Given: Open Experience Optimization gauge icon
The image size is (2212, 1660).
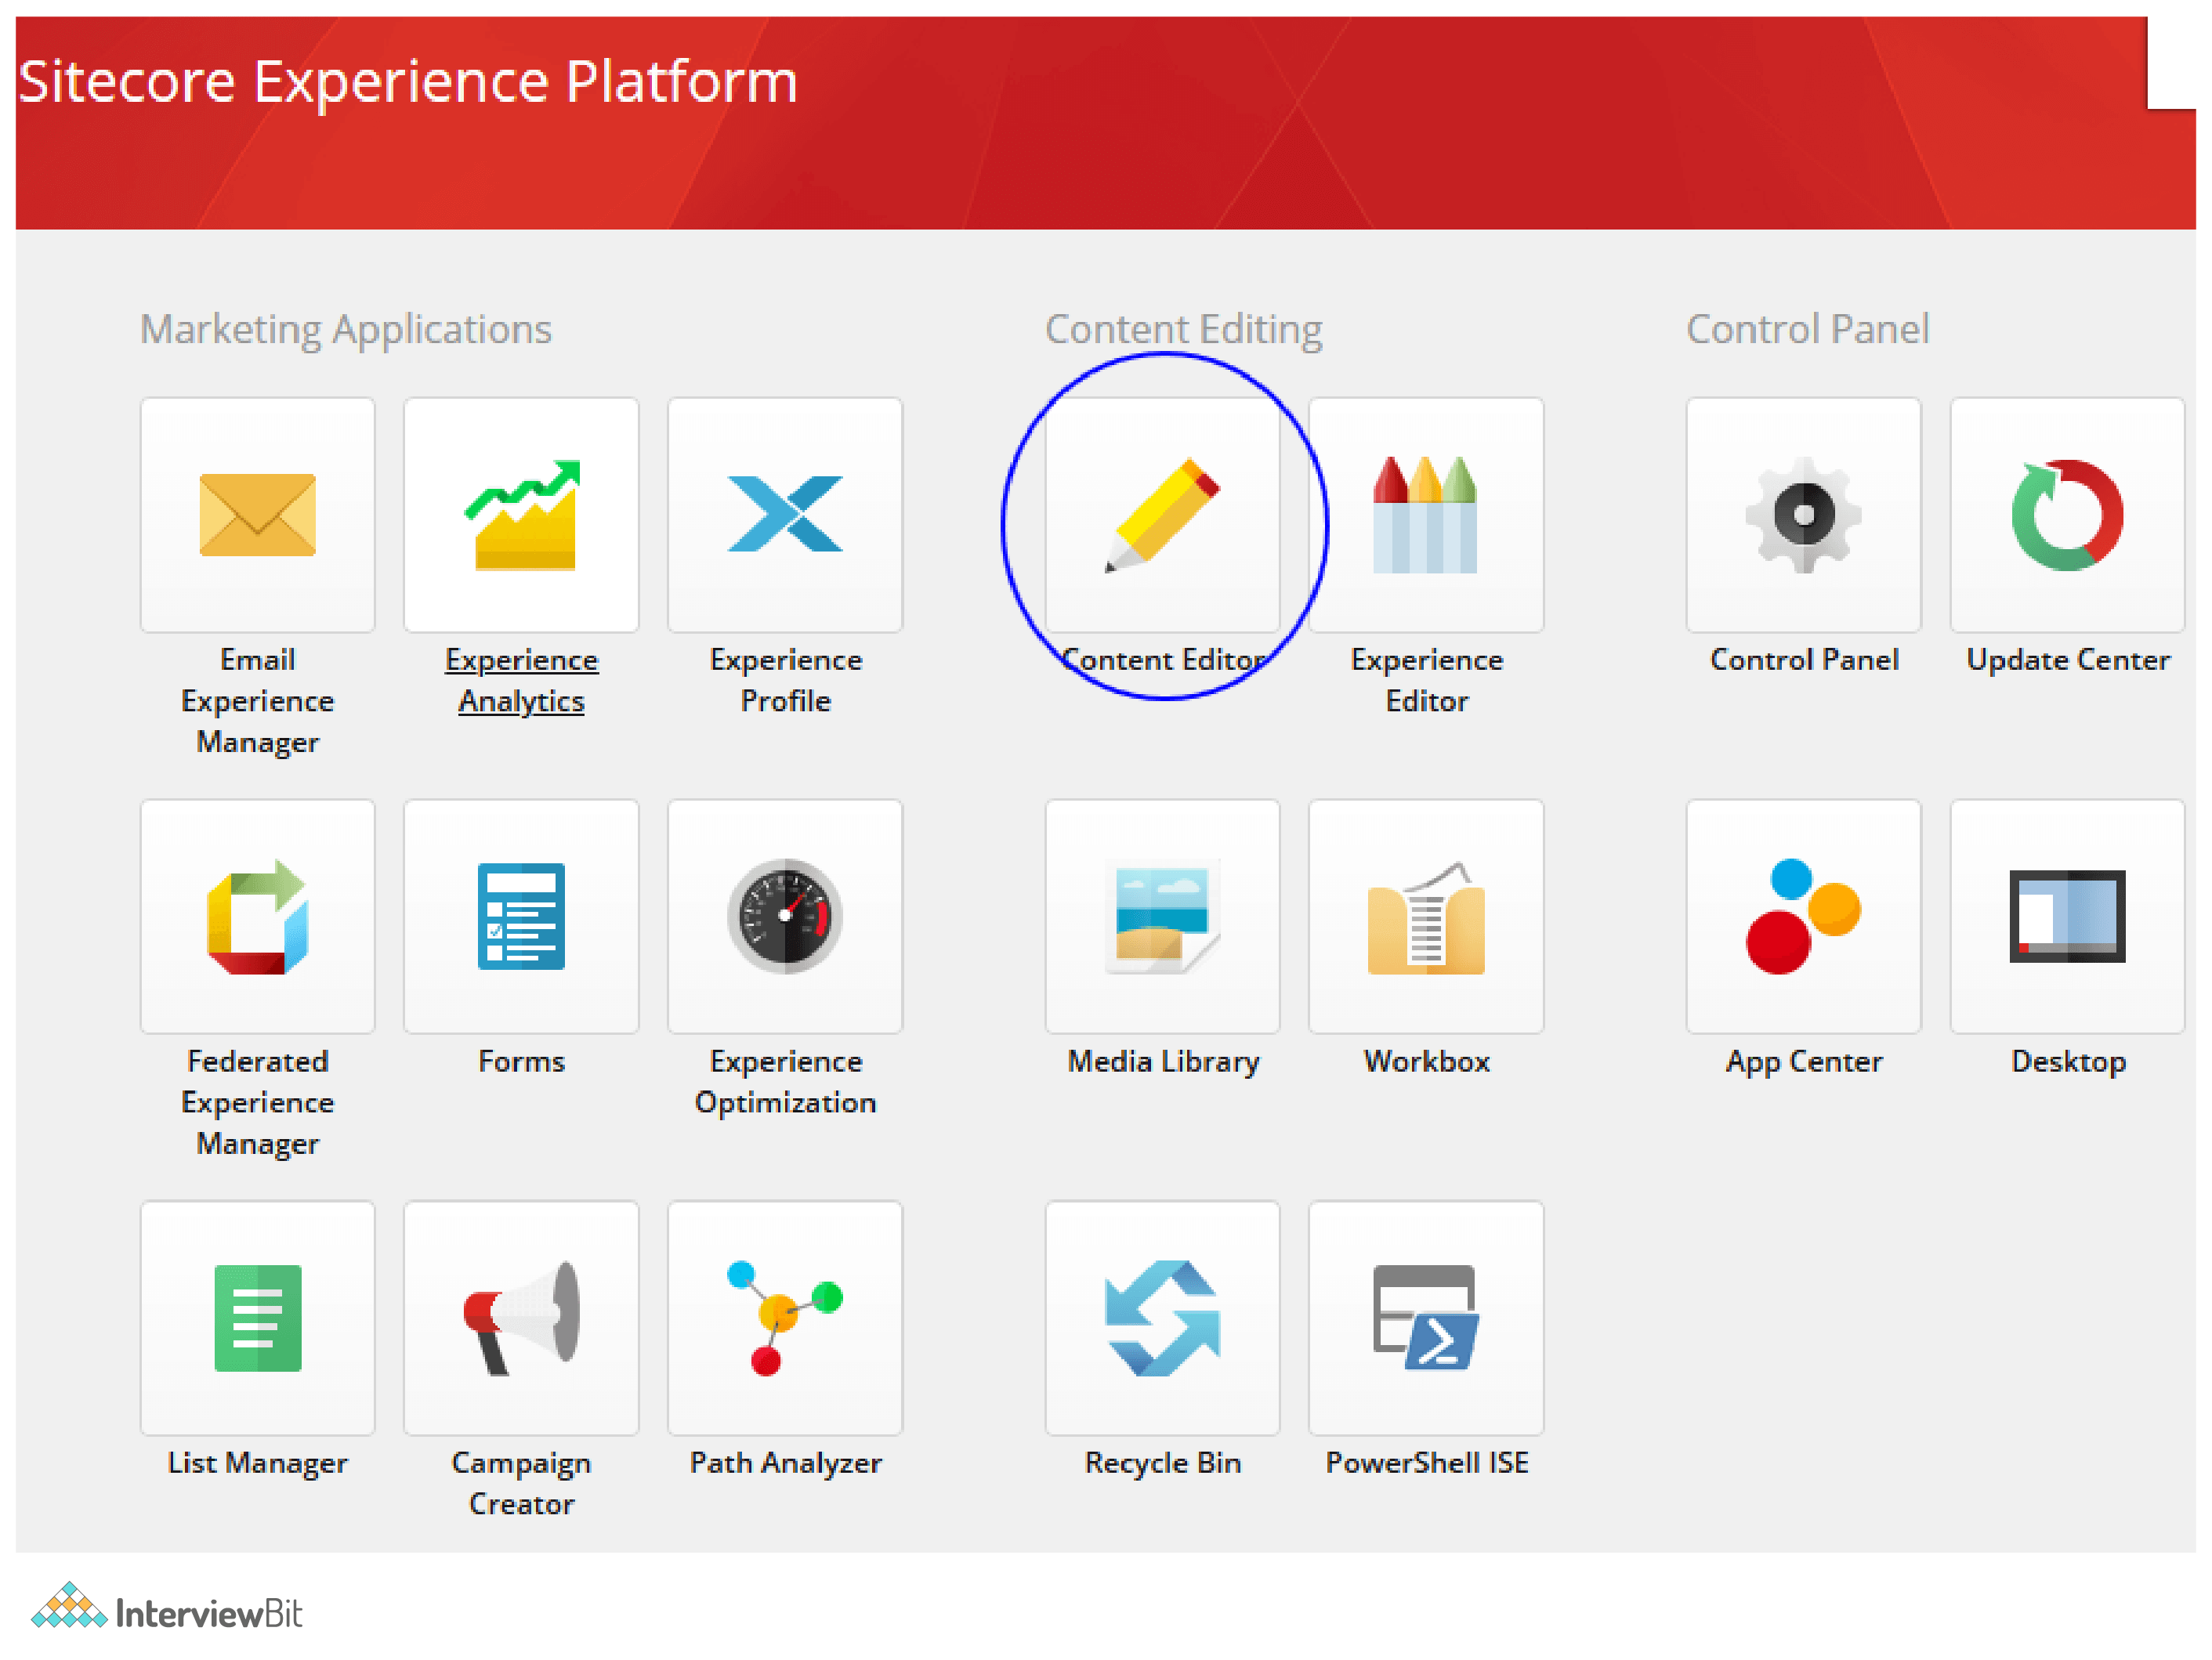Looking at the screenshot, I should click(x=785, y=916).
